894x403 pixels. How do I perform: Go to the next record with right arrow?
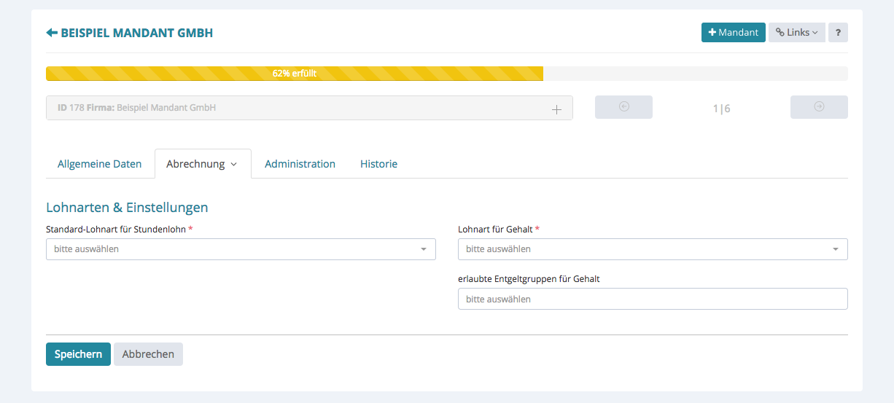pyautogui.click(x=819, y=107)
